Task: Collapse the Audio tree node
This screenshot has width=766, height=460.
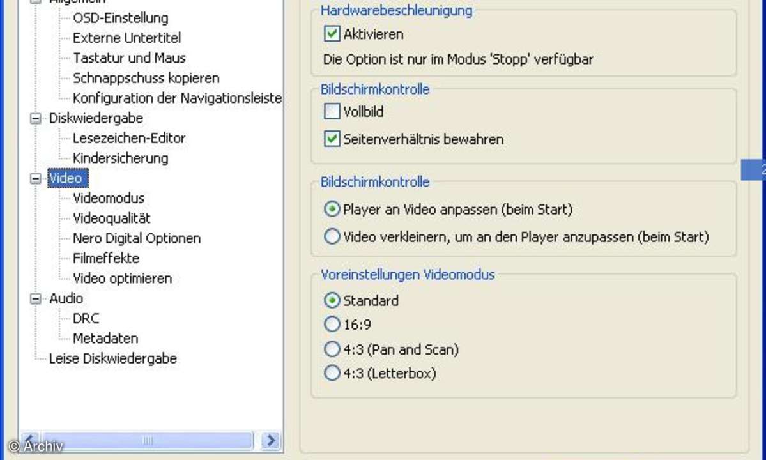Action: tap(36, 299)
